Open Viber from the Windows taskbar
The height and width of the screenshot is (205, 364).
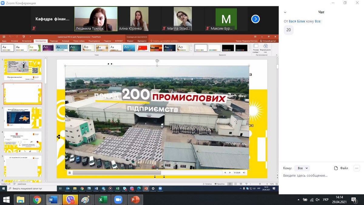click(x=70, y=200)
